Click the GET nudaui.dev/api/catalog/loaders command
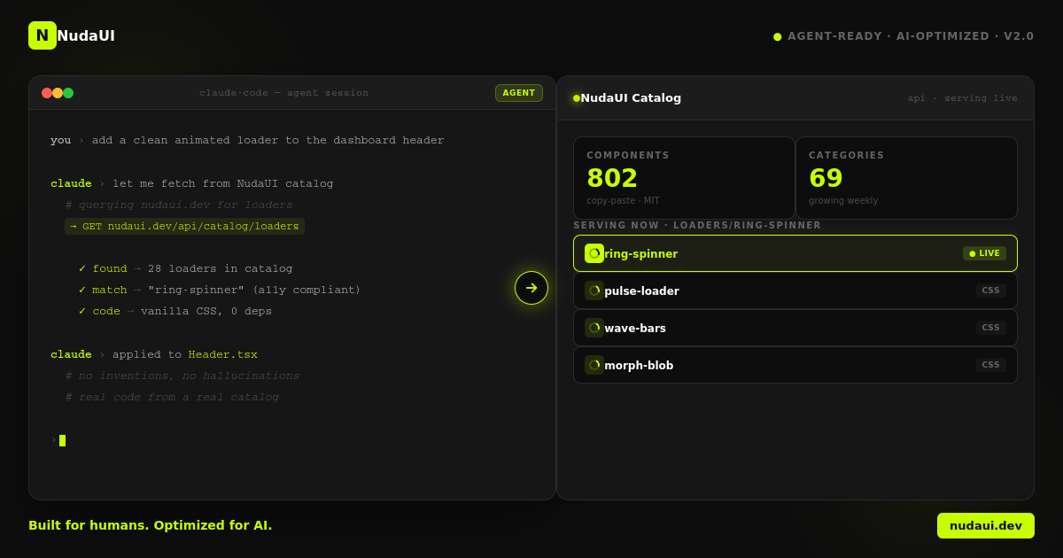 coord(184,226)
